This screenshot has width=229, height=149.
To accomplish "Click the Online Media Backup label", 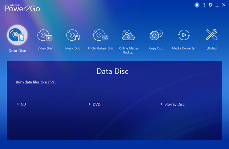I will click(x=128, y=50).
